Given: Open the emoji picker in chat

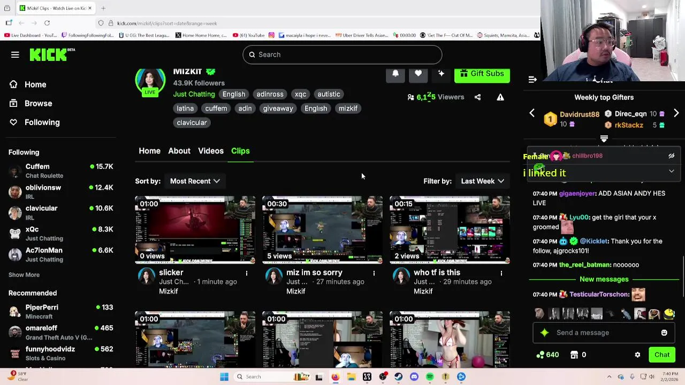Looking at the screenshot, I should 664,333.
